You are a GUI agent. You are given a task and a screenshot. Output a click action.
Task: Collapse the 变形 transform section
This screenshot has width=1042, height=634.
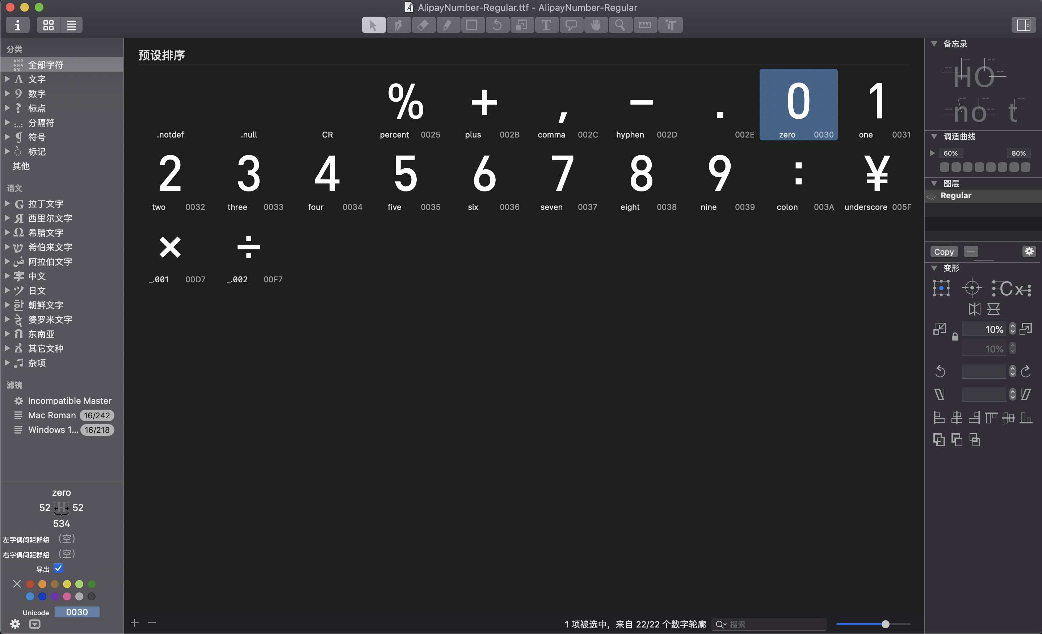[x=934, y=268]
